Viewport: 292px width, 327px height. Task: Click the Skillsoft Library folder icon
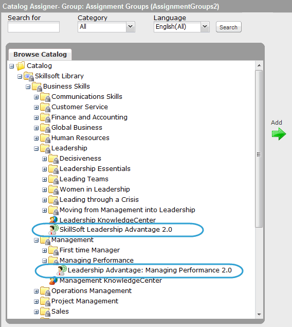[x=28, y=76]
